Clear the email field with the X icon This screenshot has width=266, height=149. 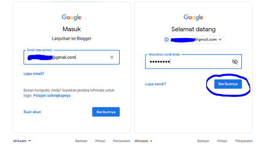click(x=112, y=57)
